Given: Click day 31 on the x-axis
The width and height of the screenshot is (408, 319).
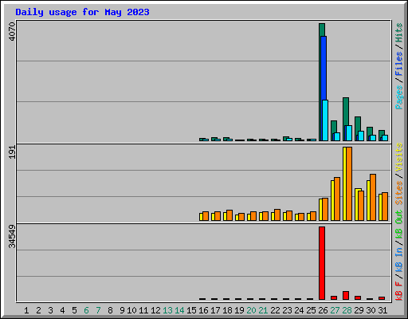Looking at the screenshot, I should pyautogui.click(x=382, y=310).
